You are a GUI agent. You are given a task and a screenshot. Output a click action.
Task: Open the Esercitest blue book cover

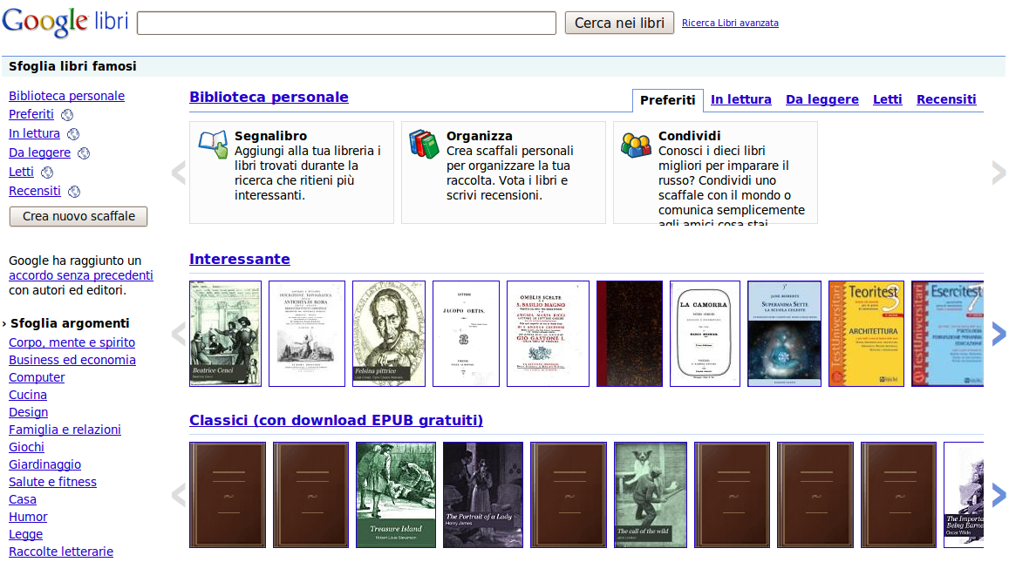tap(948, 334)
